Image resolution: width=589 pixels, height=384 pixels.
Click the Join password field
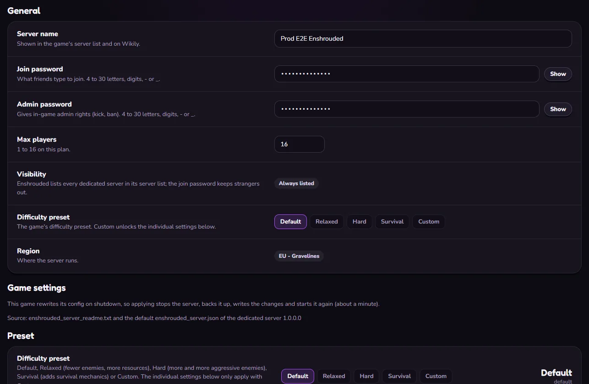coord(407,74)
